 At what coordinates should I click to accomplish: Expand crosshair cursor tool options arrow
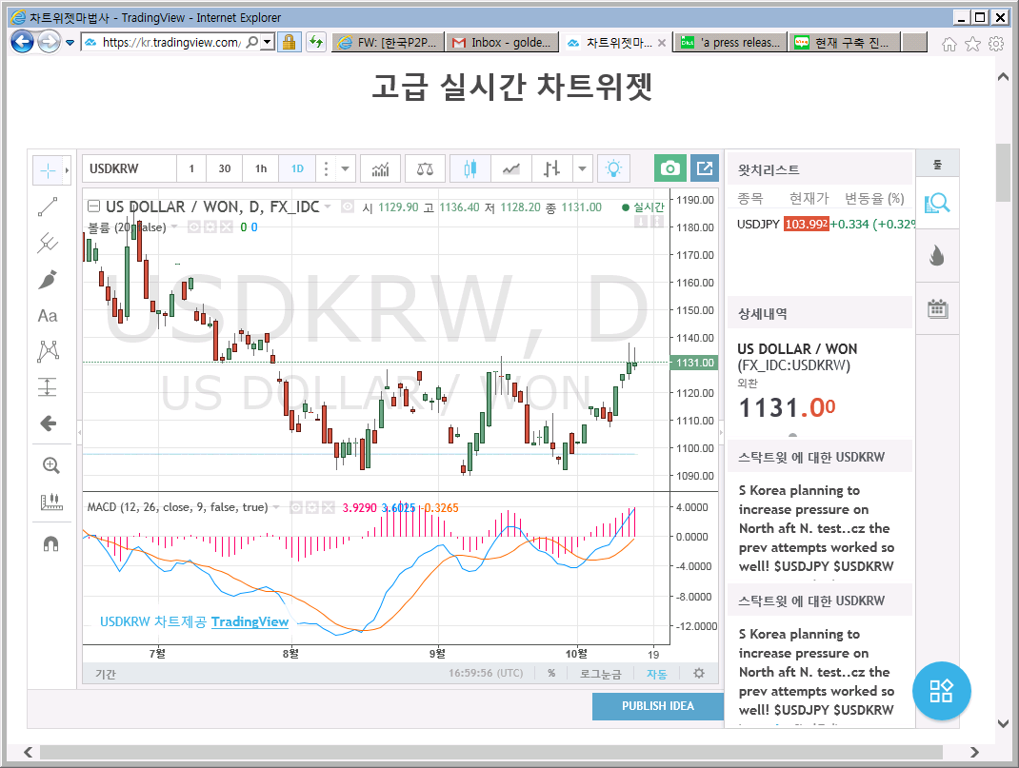pyautogui.click(x=67, y=170)
